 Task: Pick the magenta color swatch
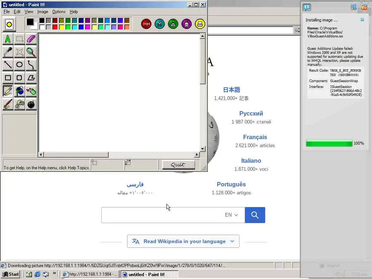88,27
